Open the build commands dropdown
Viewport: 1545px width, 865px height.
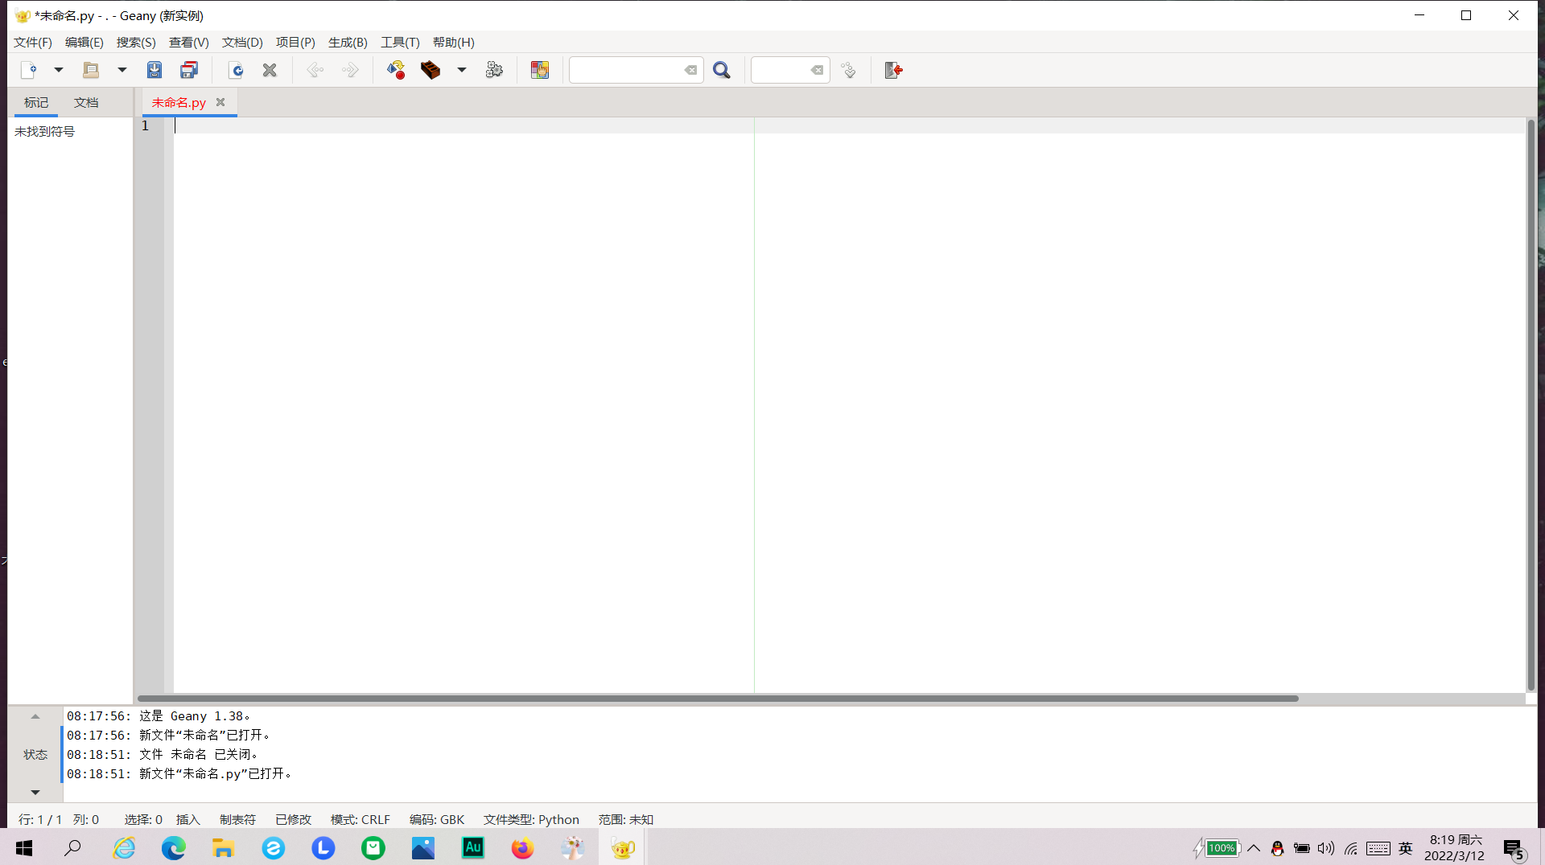[462, 70]
